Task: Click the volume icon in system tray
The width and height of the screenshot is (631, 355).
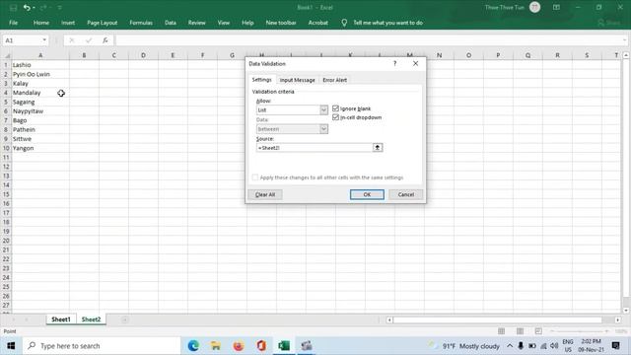Action: tap(554, 346)
